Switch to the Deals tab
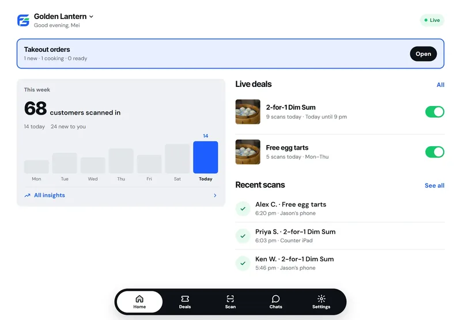 [x=185, y=302]
